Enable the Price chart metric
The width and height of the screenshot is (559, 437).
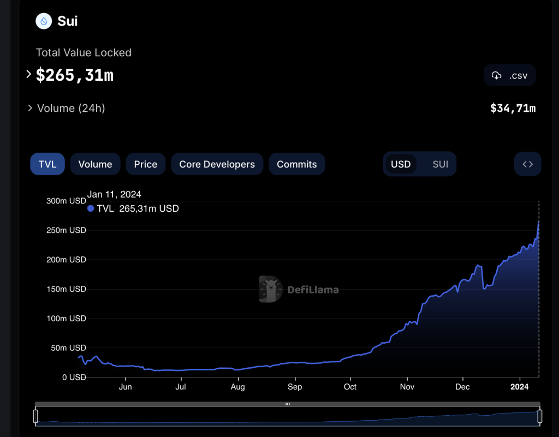tap(146, 164)
